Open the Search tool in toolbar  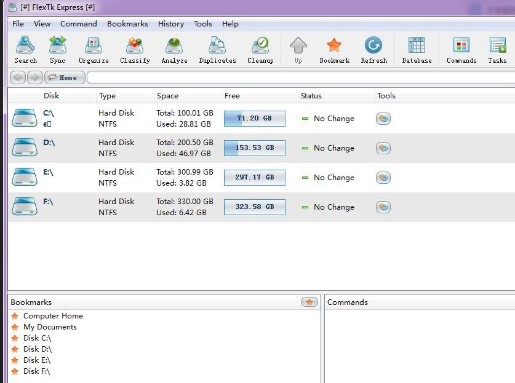(25, 50)
